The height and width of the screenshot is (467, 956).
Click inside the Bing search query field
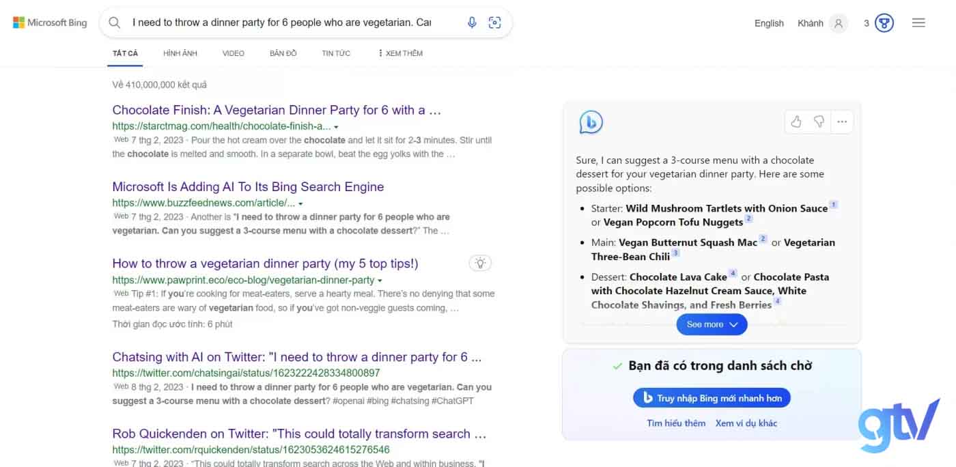(281, 23)
